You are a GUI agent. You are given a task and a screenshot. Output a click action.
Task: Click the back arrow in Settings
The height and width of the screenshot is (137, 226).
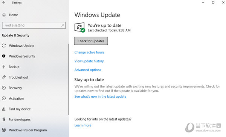click(4, 3)
